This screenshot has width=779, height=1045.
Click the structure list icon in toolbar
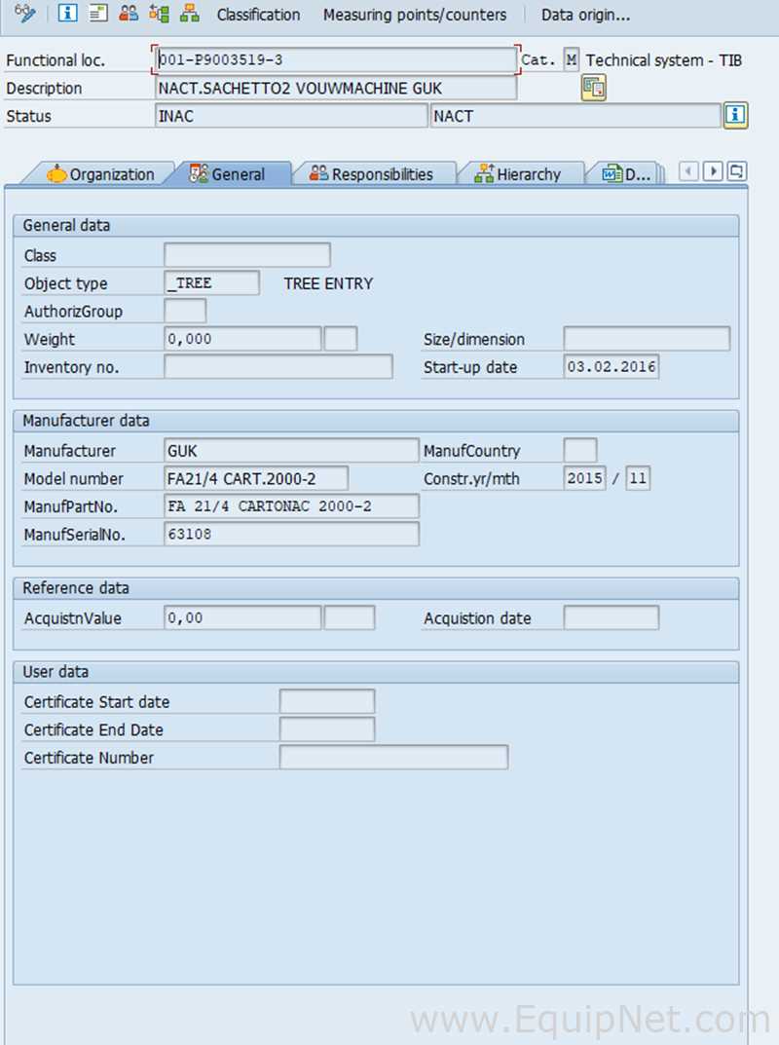pyautogui.click(x=159, y=13)
